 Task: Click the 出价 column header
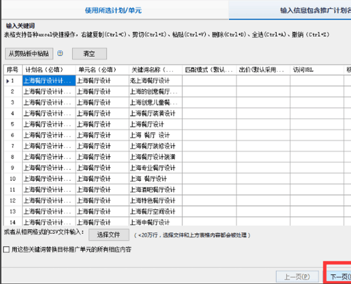[262, 69]
